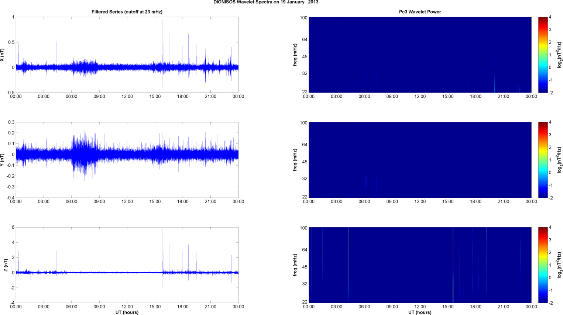Viewport: 563px width, 315px height.
Task: Click the 03:00 tick under the Z spectrogram
Action: 336,307
